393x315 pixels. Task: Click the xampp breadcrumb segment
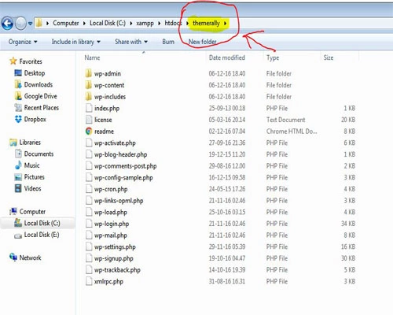tap(145, 23)
